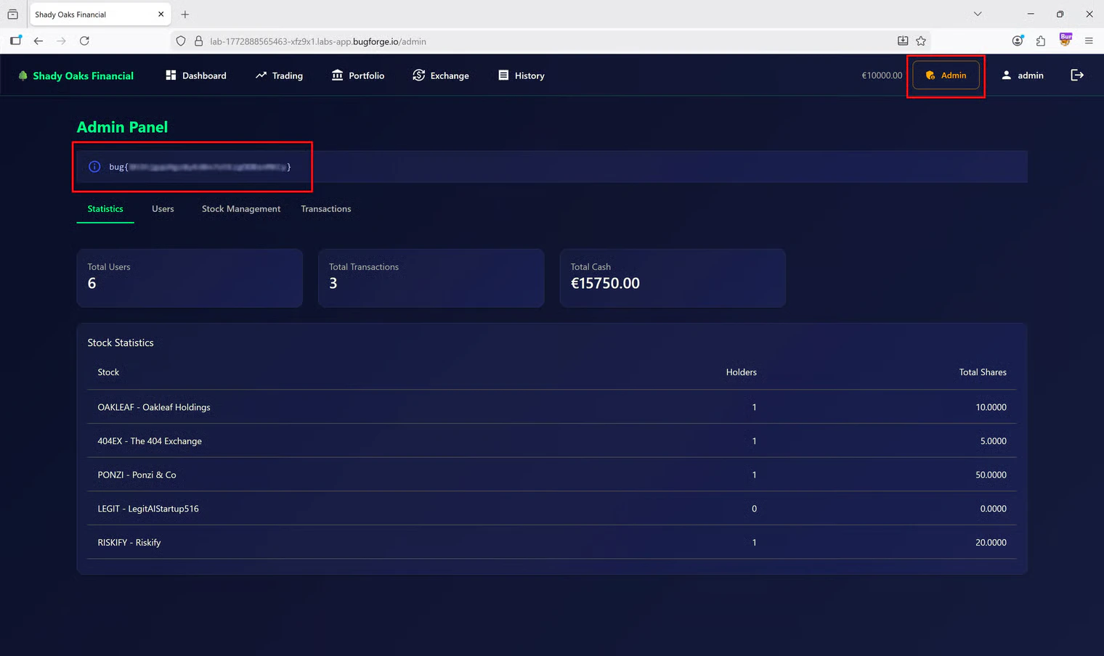Open the site security lock icon

tap(198, 41)
